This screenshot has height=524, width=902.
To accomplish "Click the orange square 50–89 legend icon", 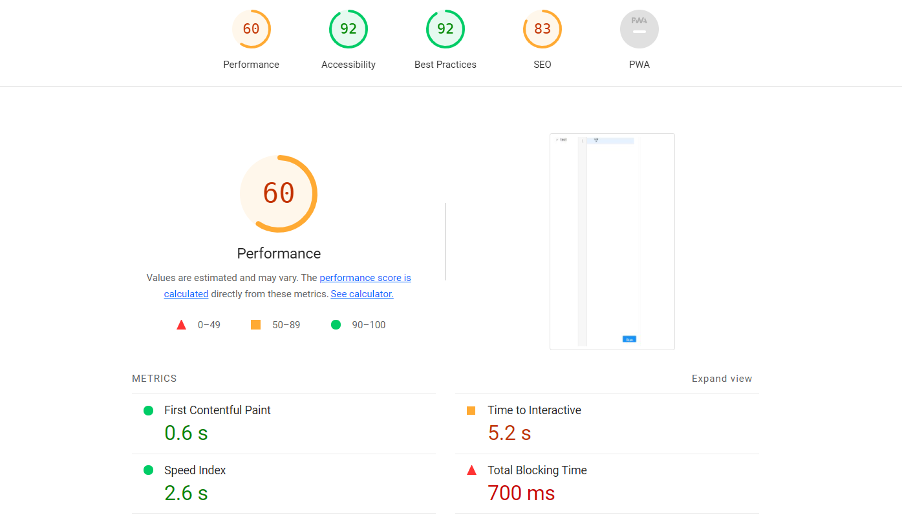I will tap(255, 325).
